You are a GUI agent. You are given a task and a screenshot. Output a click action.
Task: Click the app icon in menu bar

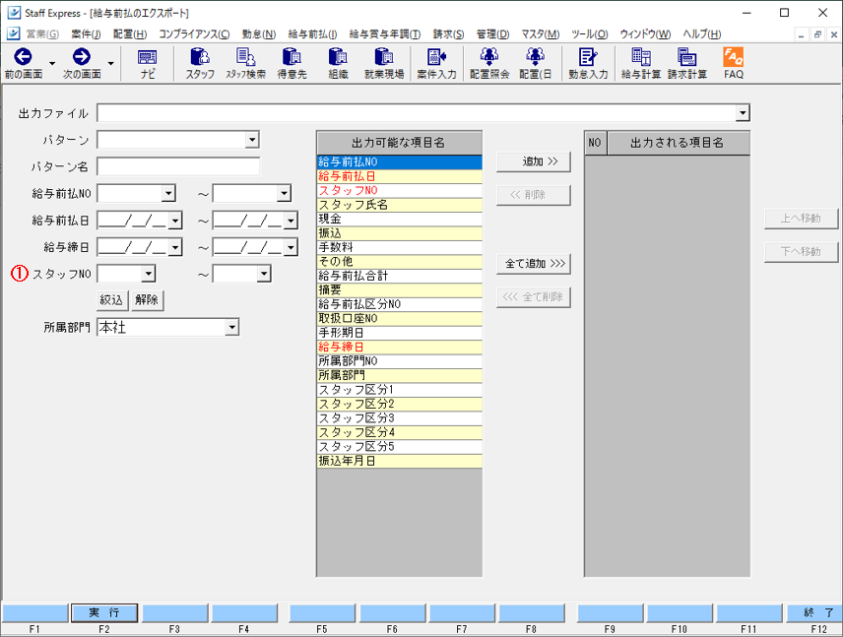14,33
